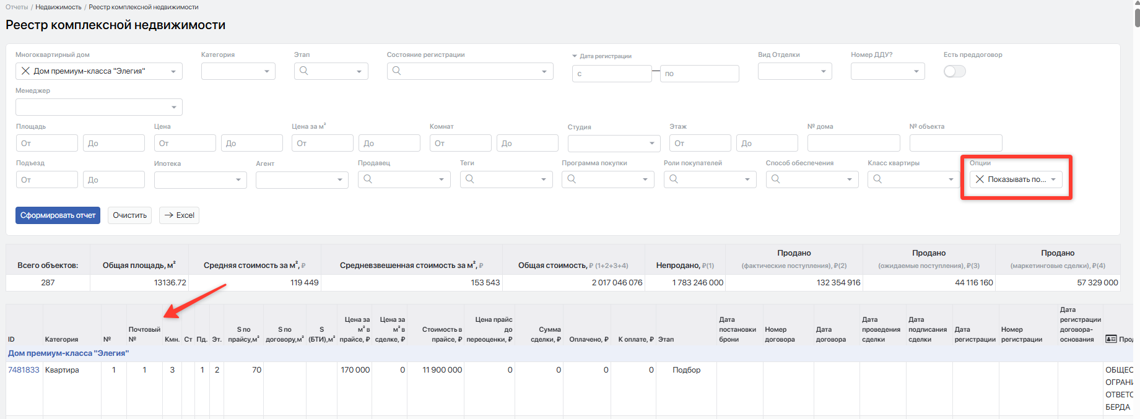Image resolution: width=1140 pixels, height=419 pixels.
Task: Click search icon in Теги field
Action: [x=470, y=179]
